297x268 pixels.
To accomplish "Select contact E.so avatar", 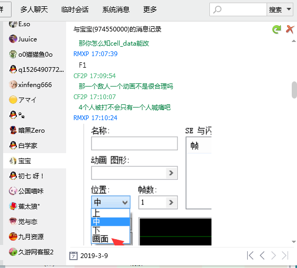I will [x=13, y=24].
